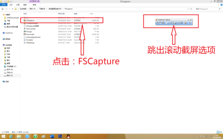Select Capture Scrolling Window in FastStone toolbar
Viewport: 223px width, 139px height.
[175, 23]
